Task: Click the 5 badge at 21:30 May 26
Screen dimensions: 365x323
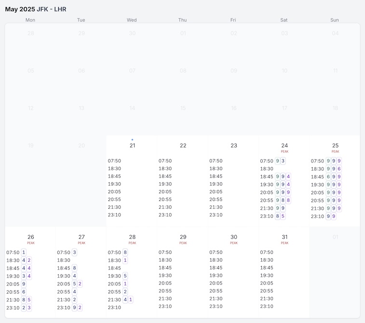Action: (x=29, y=300)
